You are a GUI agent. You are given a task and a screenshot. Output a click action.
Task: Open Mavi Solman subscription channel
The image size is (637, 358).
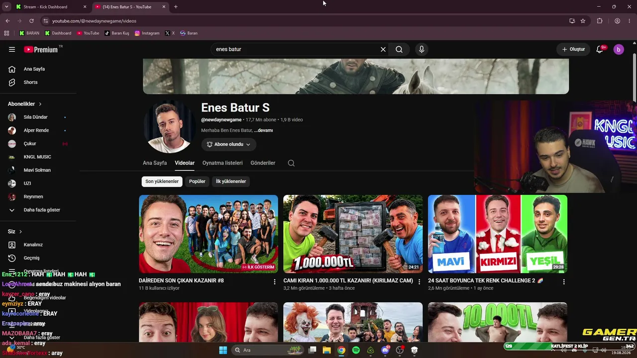point(38,170)
